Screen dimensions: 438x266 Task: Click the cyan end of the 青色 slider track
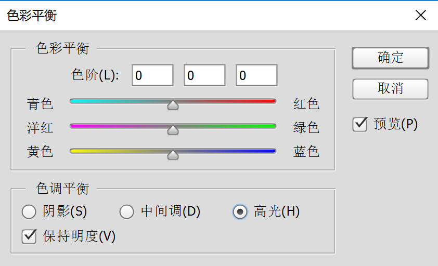coord(73,101)
